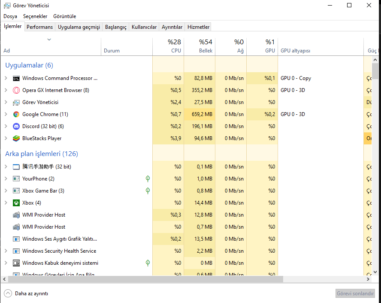Click the Windows Kabuk deneyimi leaf icon

(x=148, y=263)
